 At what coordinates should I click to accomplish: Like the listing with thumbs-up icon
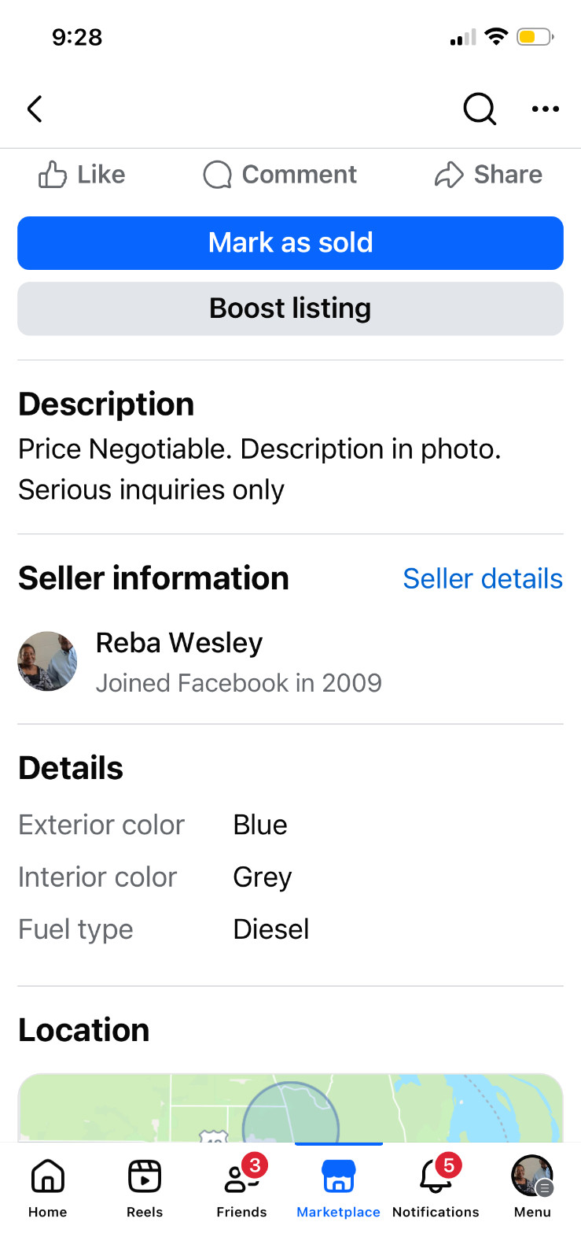pyautogui.click(x=82, y=174)
